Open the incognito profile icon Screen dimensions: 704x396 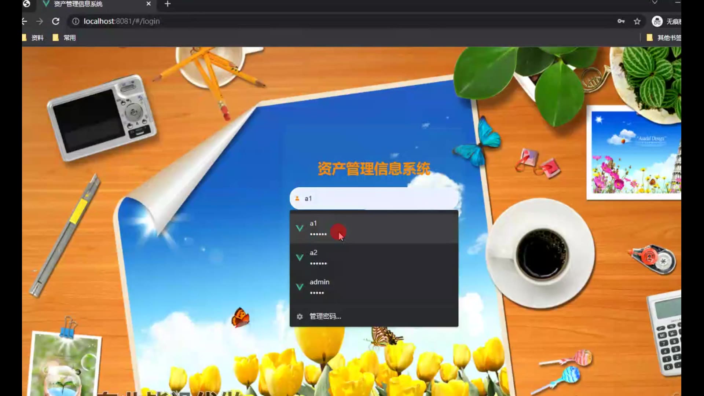(x=657, y=21)
